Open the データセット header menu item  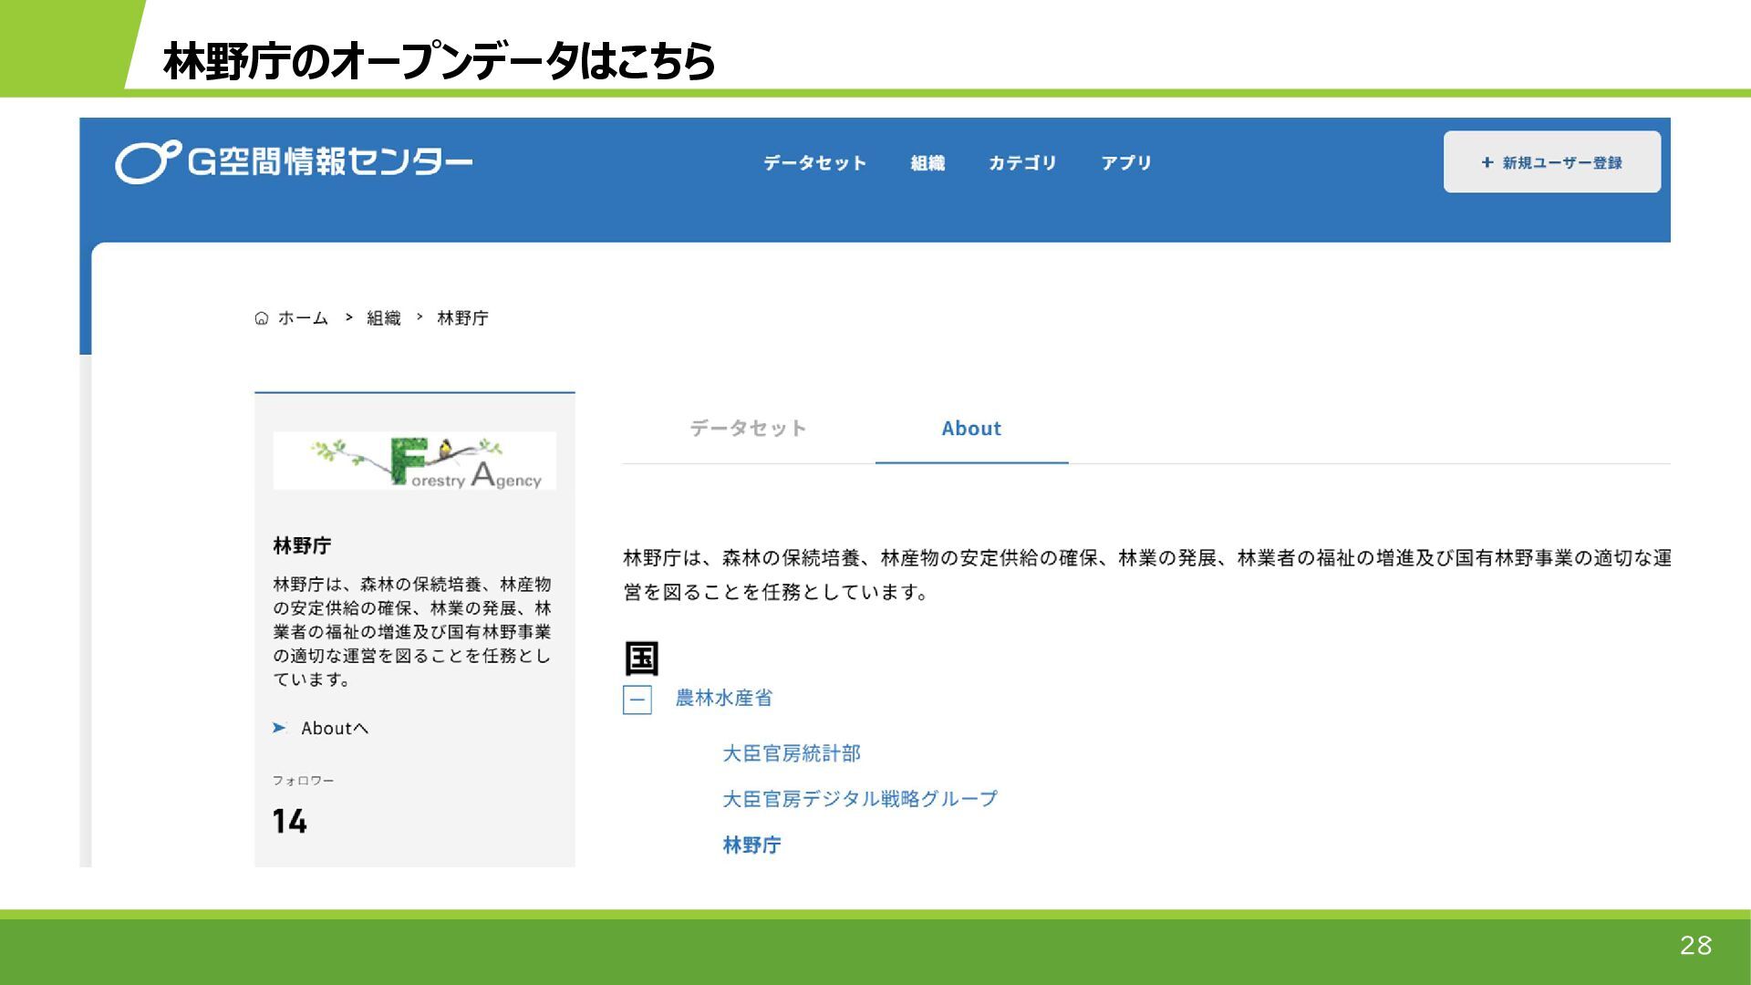pos(814,163)
